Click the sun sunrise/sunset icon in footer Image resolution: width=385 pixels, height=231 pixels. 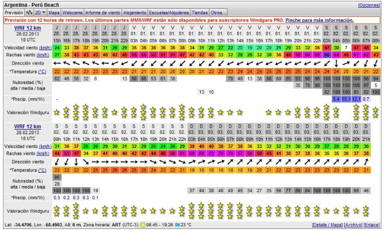coord(143,225)
